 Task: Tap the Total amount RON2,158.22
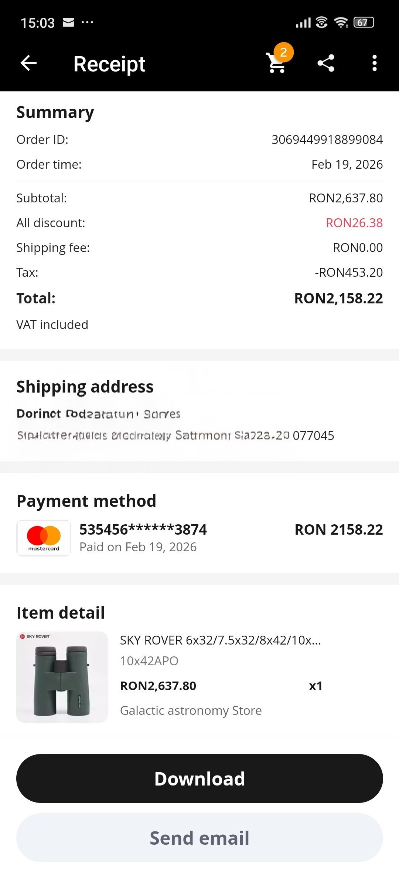pyautogui.click(x=338, y=298)
